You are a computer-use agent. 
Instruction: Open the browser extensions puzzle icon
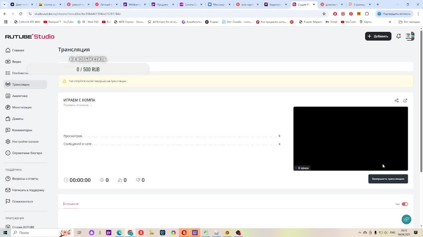pos(367,14)
